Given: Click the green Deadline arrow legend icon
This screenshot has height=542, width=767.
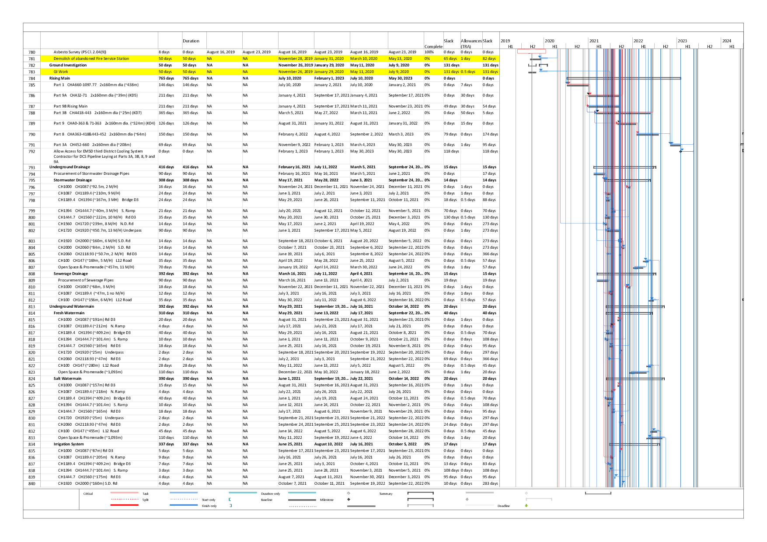Looking at the screenshot, I should pos(526,506).
